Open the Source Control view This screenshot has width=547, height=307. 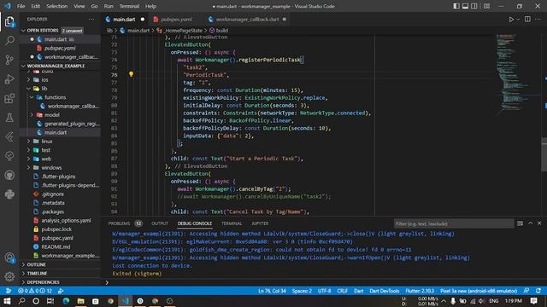[x=9, y=60]
